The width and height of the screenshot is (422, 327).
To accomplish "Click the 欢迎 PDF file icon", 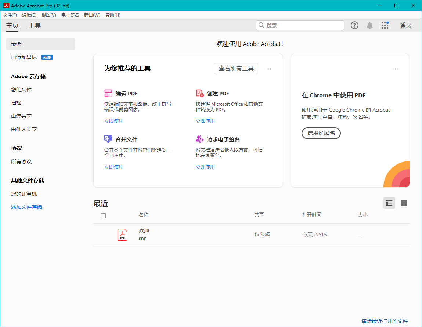I will [x=122, y=235].
